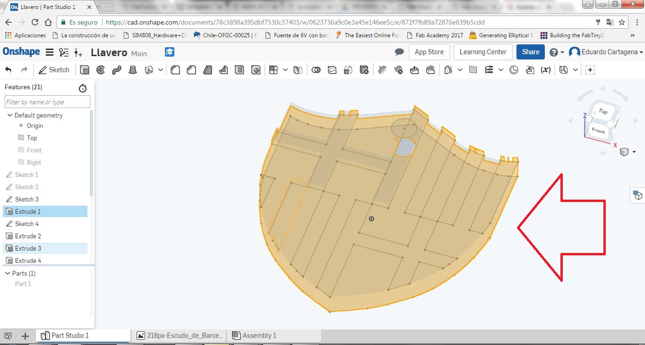Open the Eduardo Cartagena account menu
Image resolution: width=645 pixels, height=345 pixels.
click(606, 52)
